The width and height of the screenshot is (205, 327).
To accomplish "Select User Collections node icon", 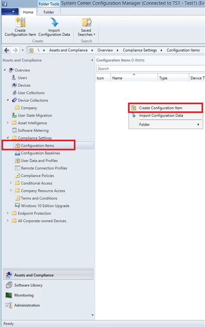I will (x=14, y=93).
